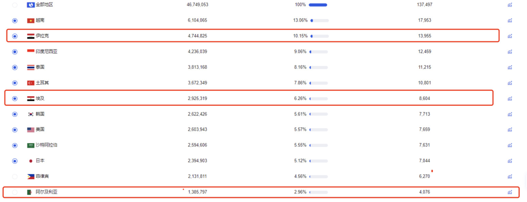Image resolution: width=527 pixels, height=202 pixels.
Task: Select the 阿尔及利亚 radio button
Action: point(15,192)
